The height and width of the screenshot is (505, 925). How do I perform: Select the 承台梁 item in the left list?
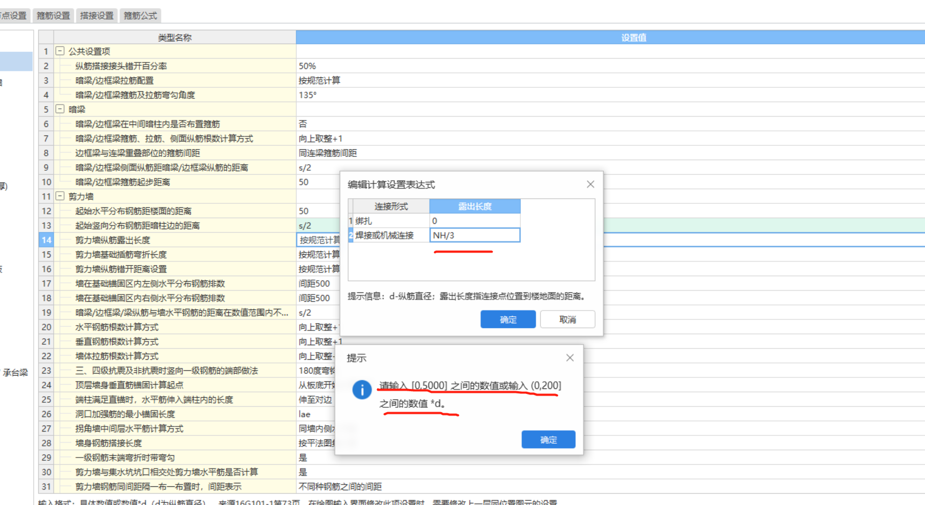point(15,372)
